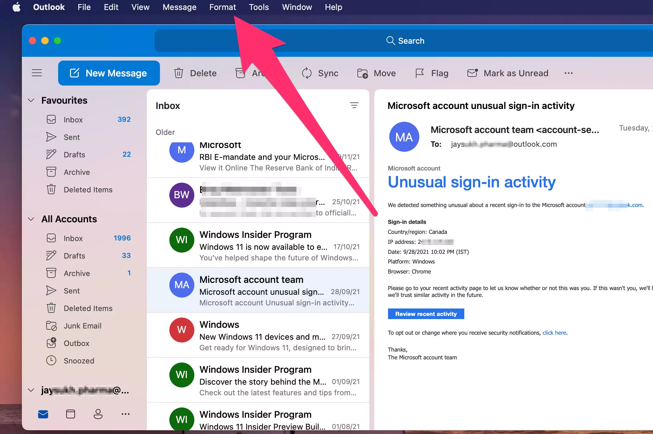This screenshot has width=653, height=434.
Task: Collapse the All Accounts section
Action: (31, 219)
